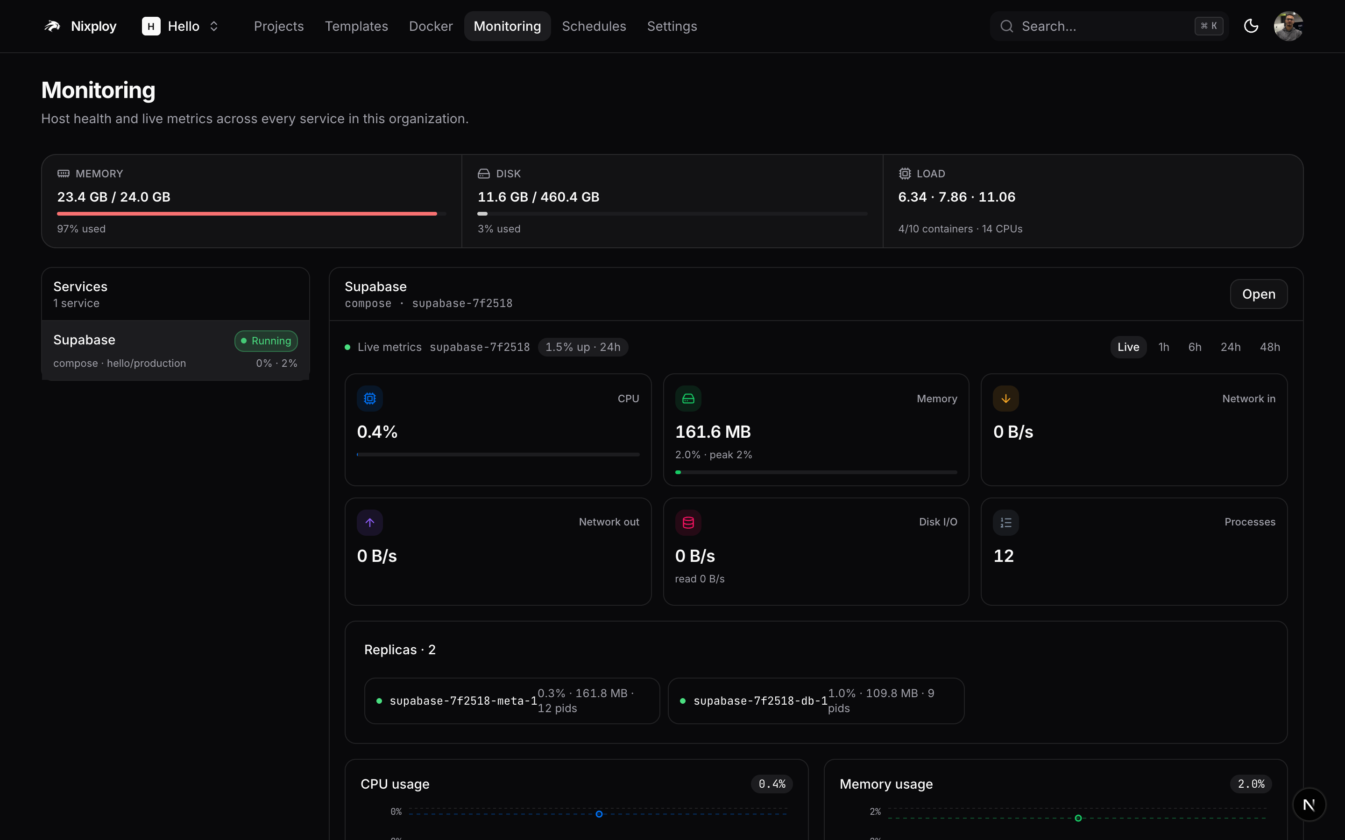
Task: Click the 1 service count label
Action: pos(77,303)
